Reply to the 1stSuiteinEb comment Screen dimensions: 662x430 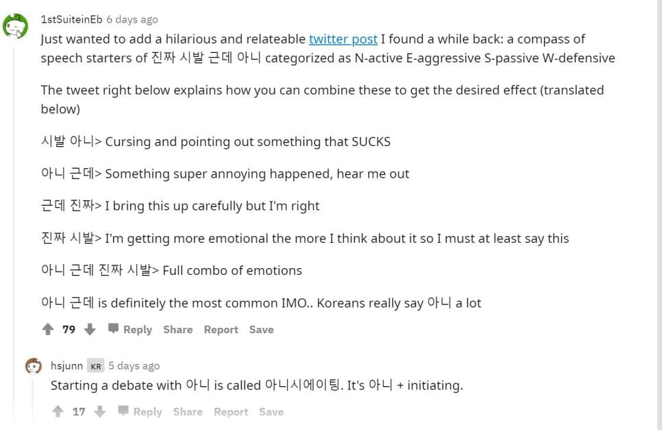point(130,329)
